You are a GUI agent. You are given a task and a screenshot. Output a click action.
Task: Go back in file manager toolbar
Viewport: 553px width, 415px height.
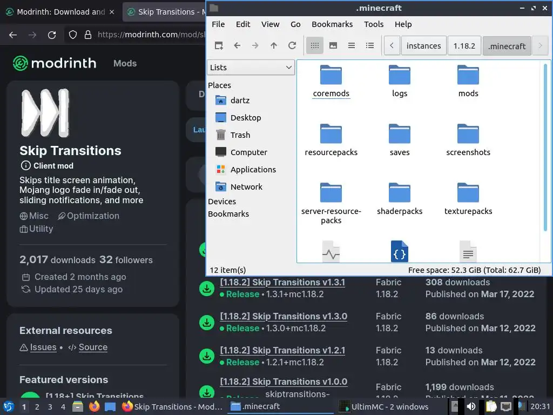tap(237, 45)
